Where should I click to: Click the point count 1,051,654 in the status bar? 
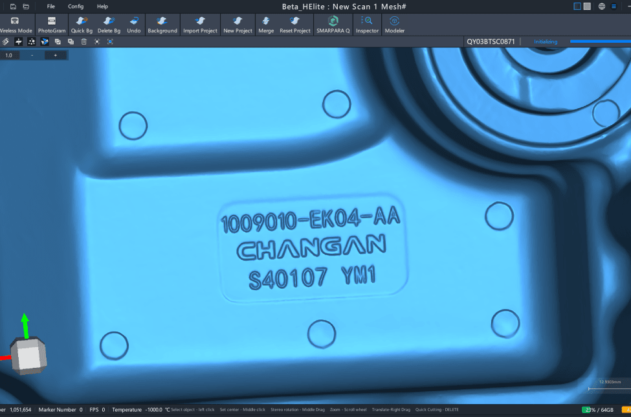(20, 410)
